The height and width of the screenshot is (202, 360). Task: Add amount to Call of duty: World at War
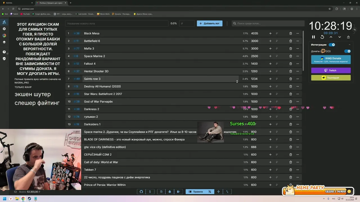pos(270,162)
